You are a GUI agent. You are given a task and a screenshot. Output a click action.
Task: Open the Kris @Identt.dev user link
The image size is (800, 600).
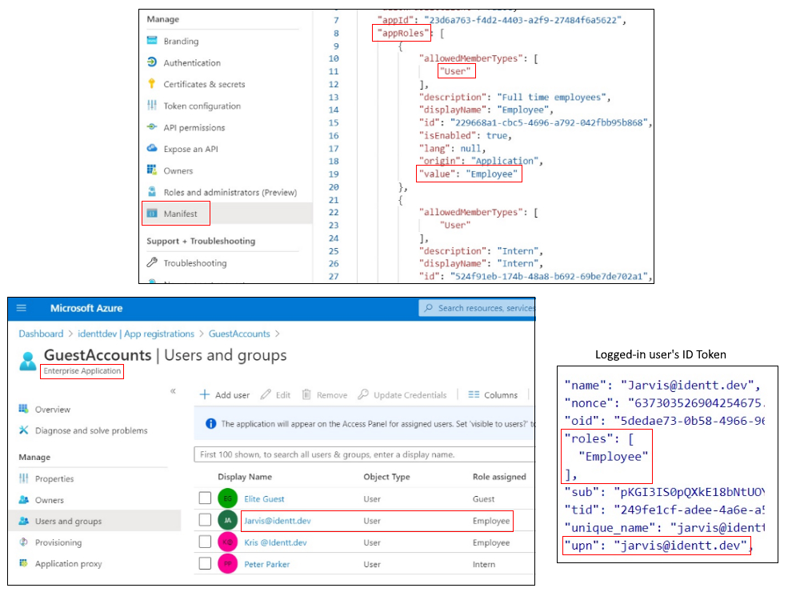(275, 542)
